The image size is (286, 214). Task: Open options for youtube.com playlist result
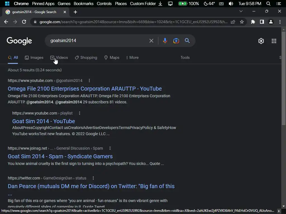point(80,113)
